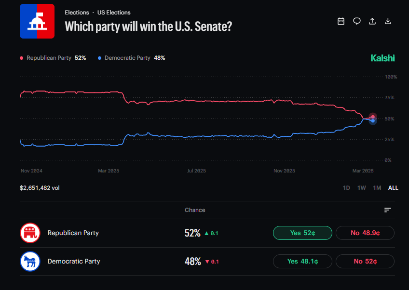Open the calendar icon in header
The height and width of the screenshot is (290, 409).
coord(341,21)
